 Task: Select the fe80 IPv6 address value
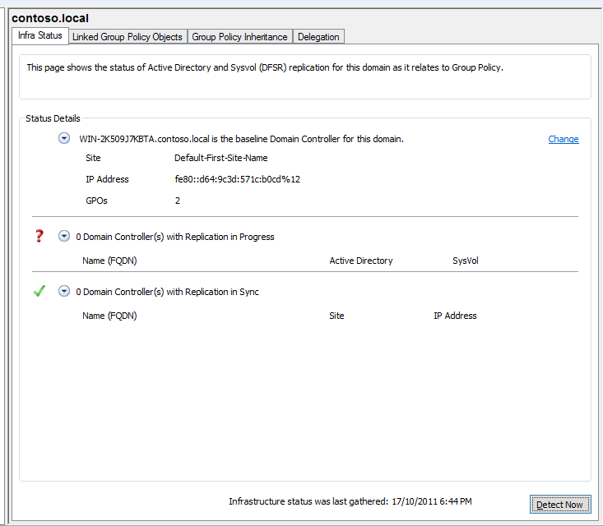coord(237,179)
